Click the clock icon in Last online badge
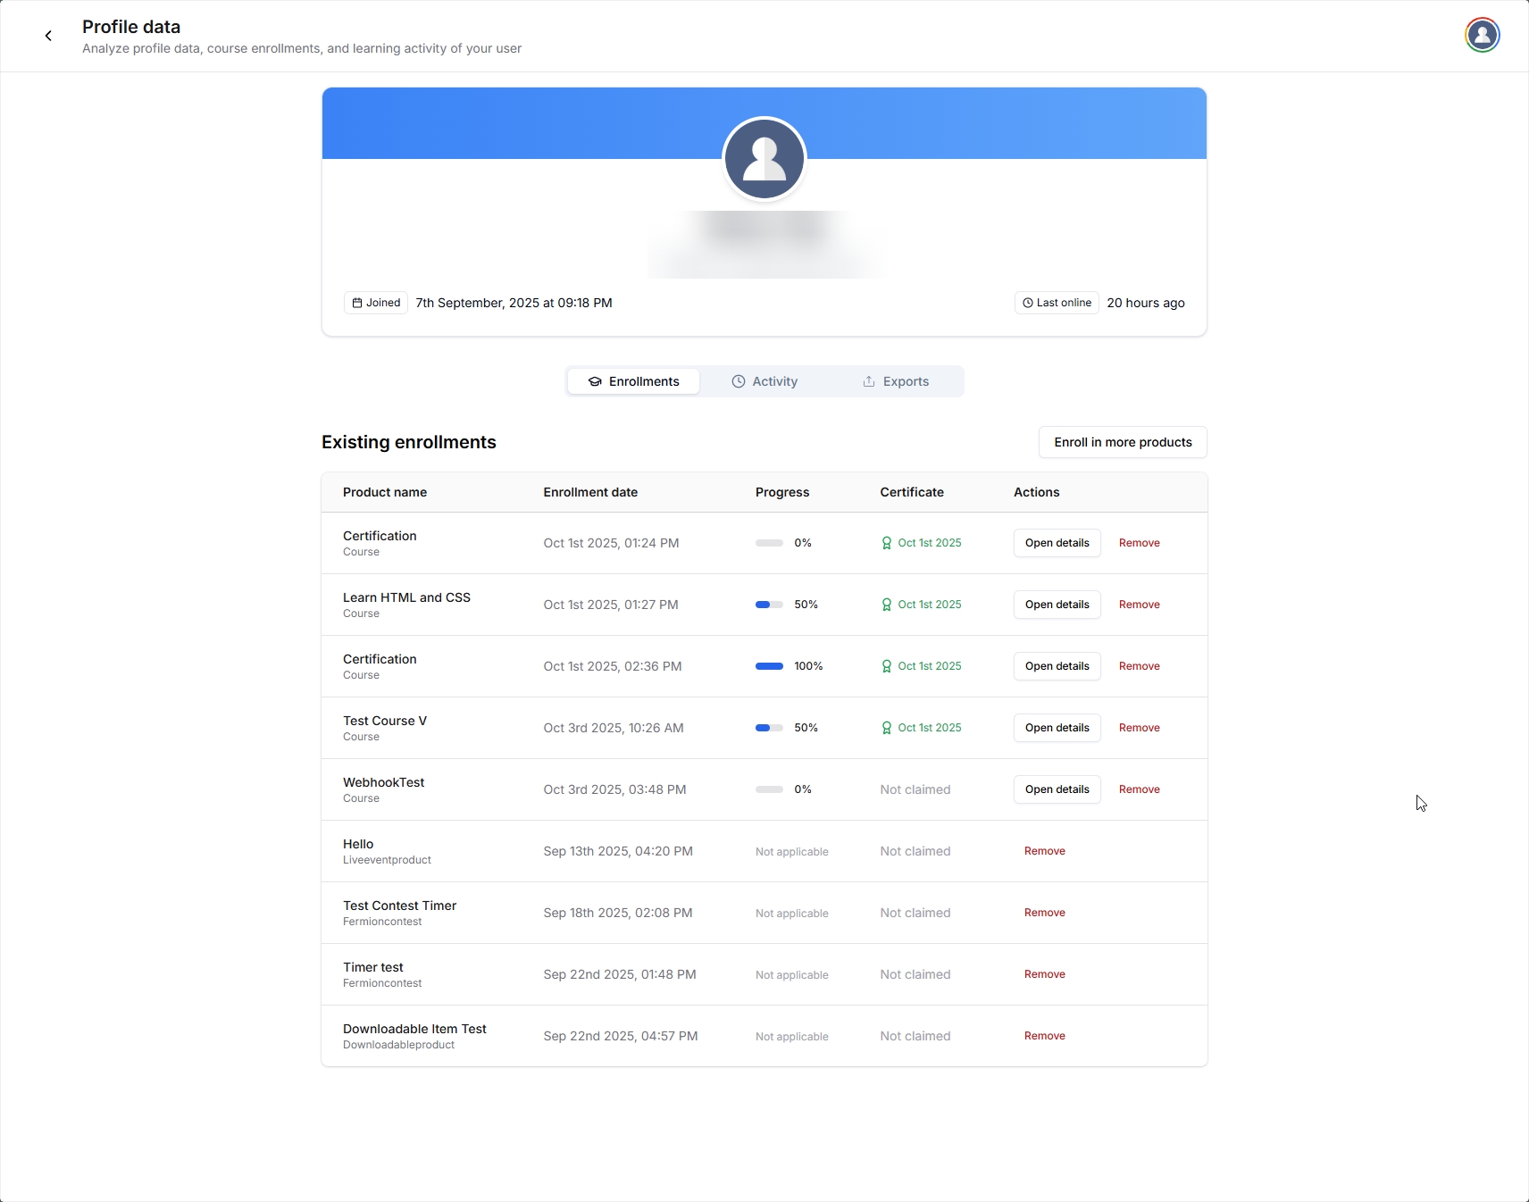Image resolution: width=1529 pixels, height=1202 pixels. 1027,303
